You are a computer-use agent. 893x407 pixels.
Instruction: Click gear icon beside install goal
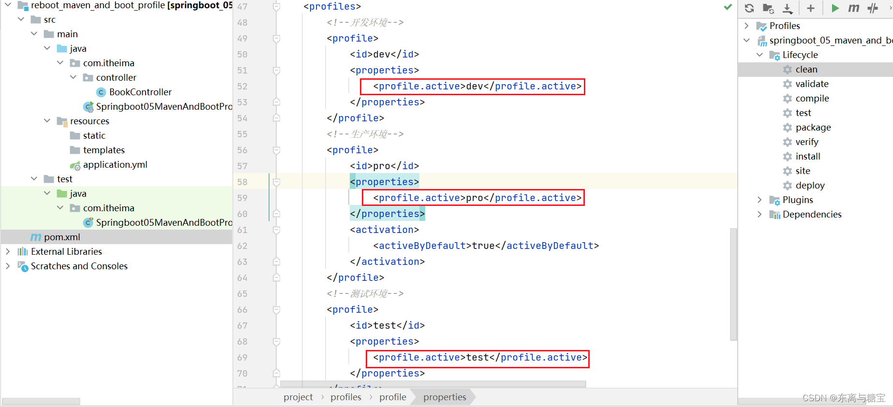point(788,157)
